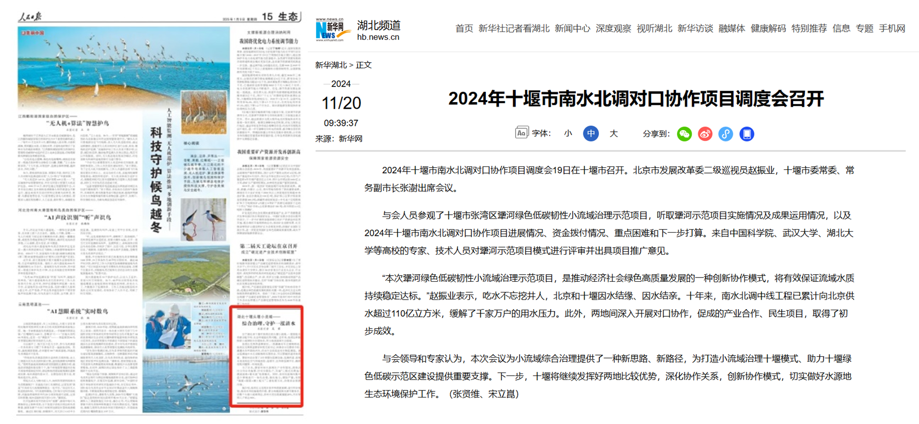Screen dimensions: 919x424
Task: Click the mobile phone share icon
Action: [x=747, y=134]
